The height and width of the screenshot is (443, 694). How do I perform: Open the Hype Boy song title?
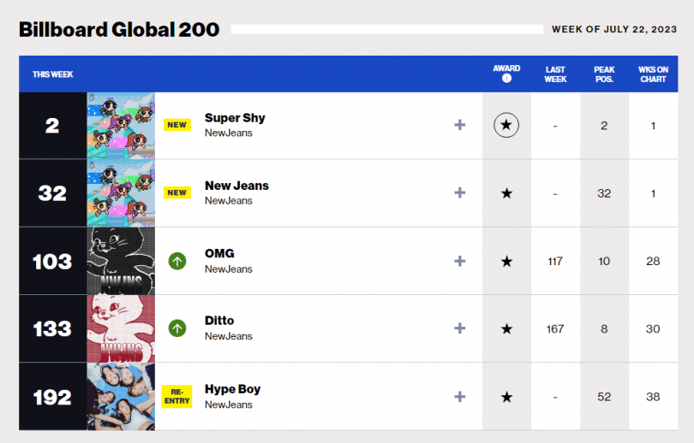tap(232, 390)
